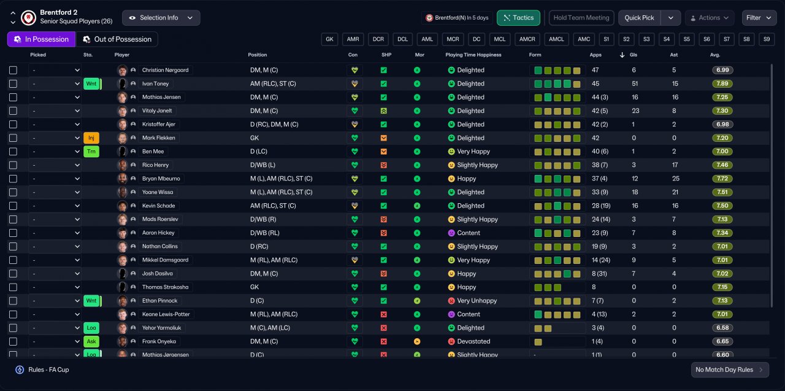
Task: Click Mark Flekken's Inj status badge
Action: [x=91, y=138]
